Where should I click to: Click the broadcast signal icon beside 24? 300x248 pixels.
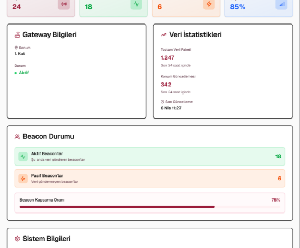click(64, 4)
